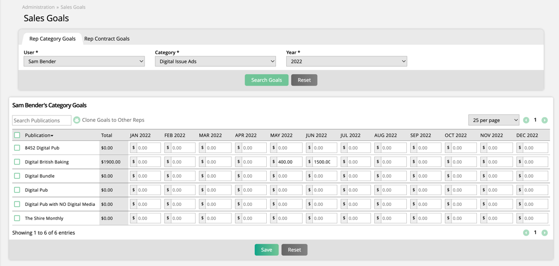Check the 8452 Digital Pub checkbox
This screenshot has width=559, height=266.
(x=17, y=148)
